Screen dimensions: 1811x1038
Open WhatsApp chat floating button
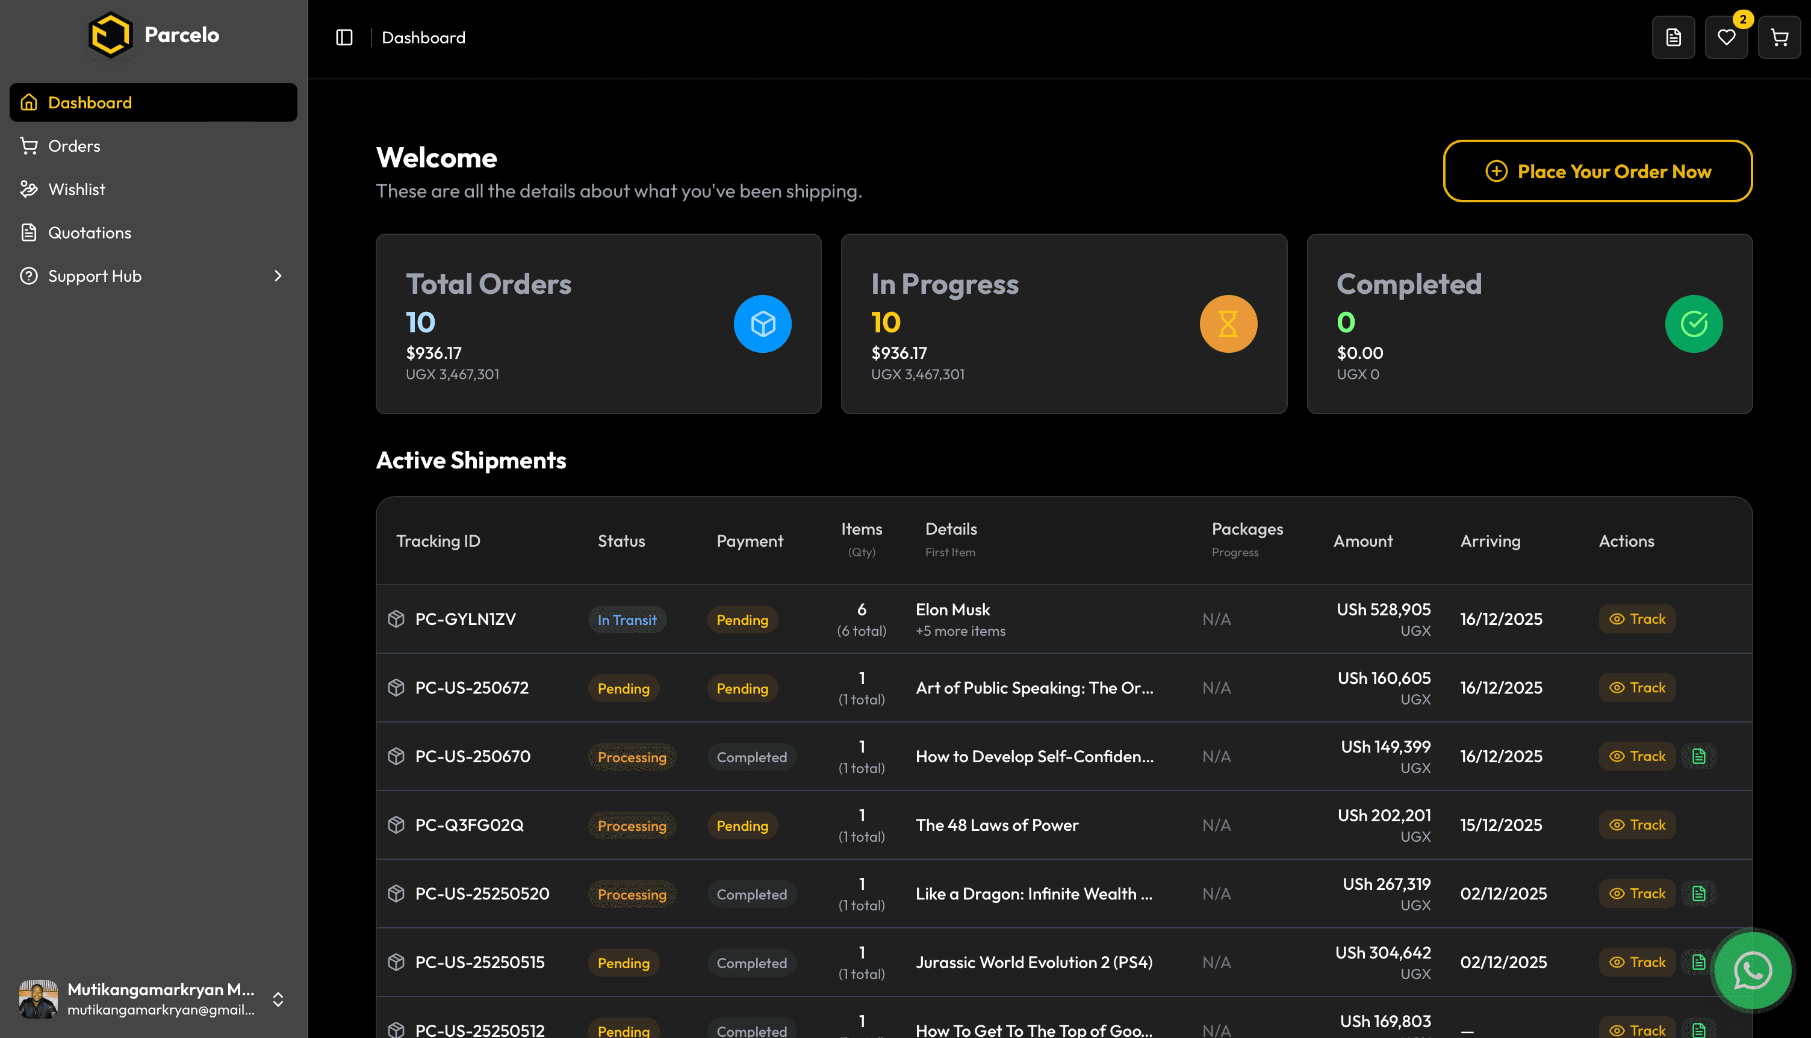[1752, 971]
